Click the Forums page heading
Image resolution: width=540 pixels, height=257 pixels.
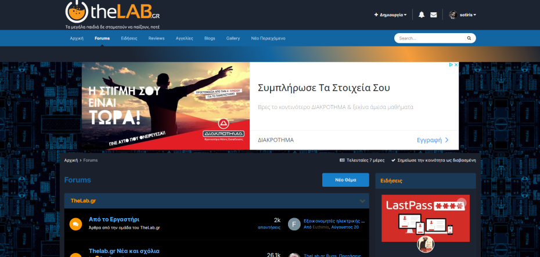77,180
